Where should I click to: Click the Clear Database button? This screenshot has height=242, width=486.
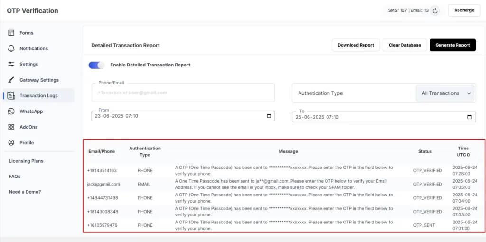click(404, 45)
